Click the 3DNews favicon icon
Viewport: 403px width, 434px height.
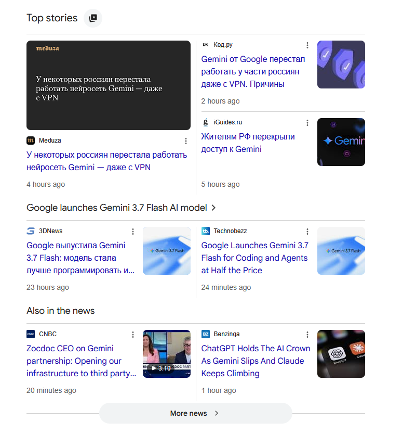(x=31, y=231)
